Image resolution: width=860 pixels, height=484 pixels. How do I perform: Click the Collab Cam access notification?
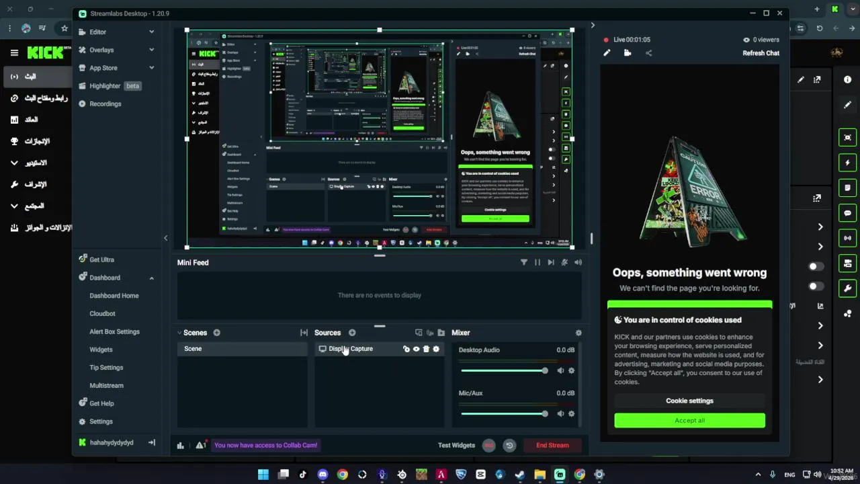[x=265, y=445]
